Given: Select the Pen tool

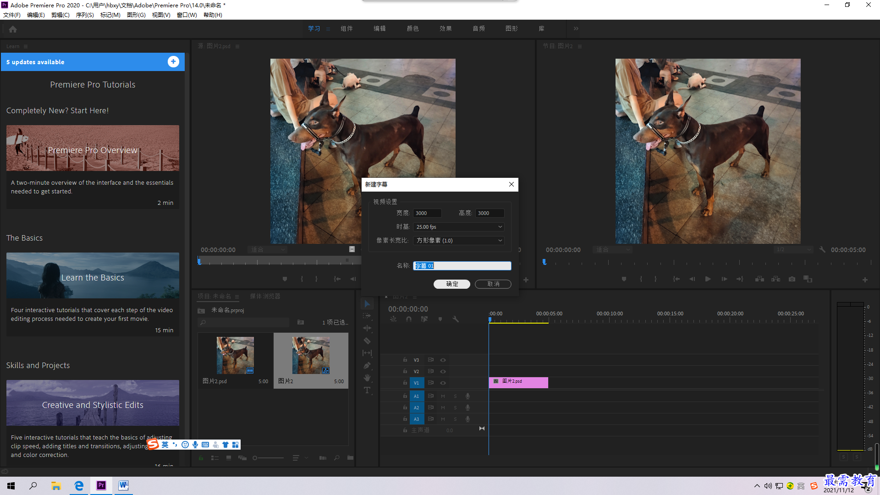Looking at the screenshot, I should pyautogui.click(x=367, y=365).
